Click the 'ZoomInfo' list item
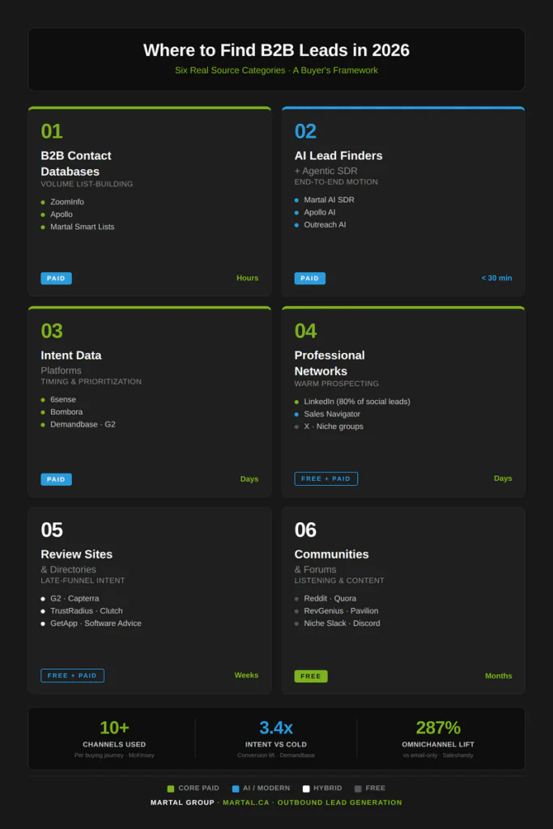553x829 pixels. click(x=67, y=202)
